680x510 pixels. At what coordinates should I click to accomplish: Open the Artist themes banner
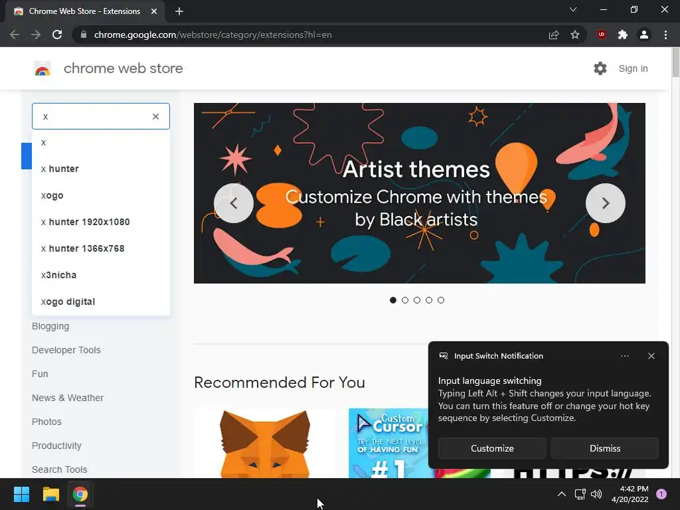(x=420, y=193)
